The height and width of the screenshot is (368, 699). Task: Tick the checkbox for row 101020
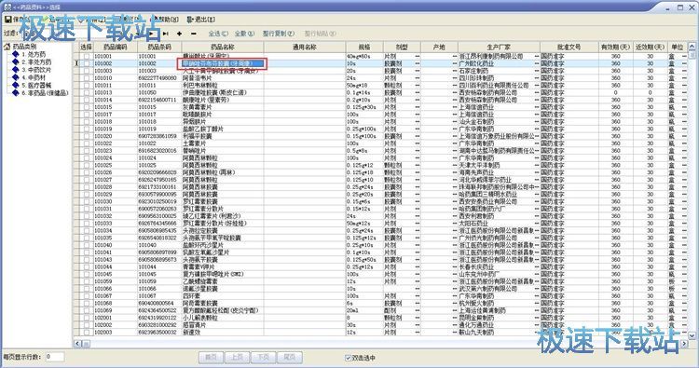tap(87, 136)
